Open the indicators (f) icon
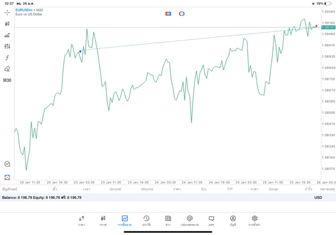Image resolution: width=336 pixels, height=235 pixels. pyautogui.click(x=7, y=57)
